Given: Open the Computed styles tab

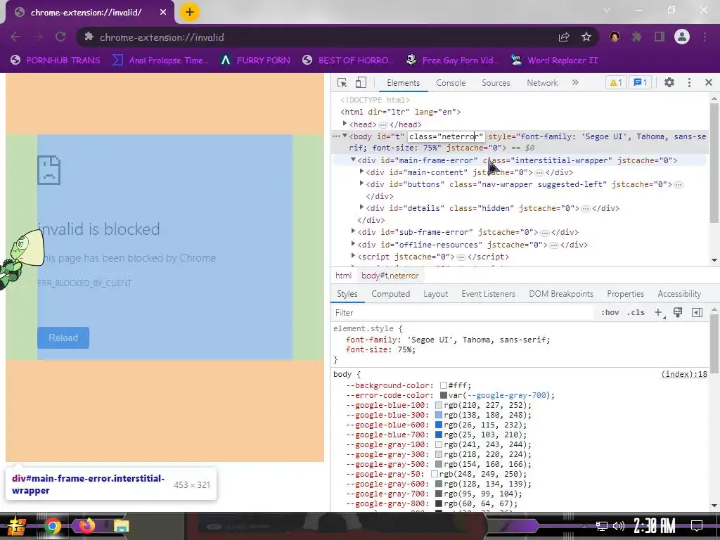Looking at the screenshot, I should 390,294.
